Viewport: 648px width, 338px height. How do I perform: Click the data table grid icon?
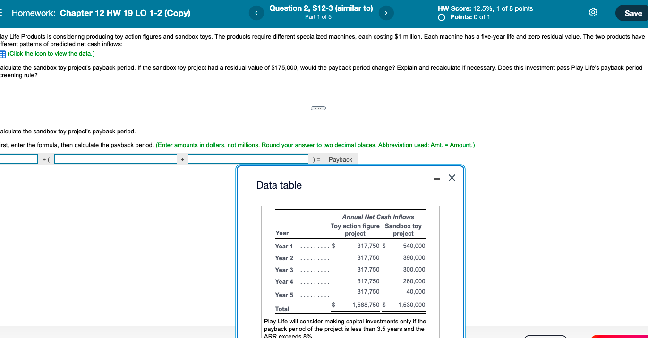(x=2, y=54)
